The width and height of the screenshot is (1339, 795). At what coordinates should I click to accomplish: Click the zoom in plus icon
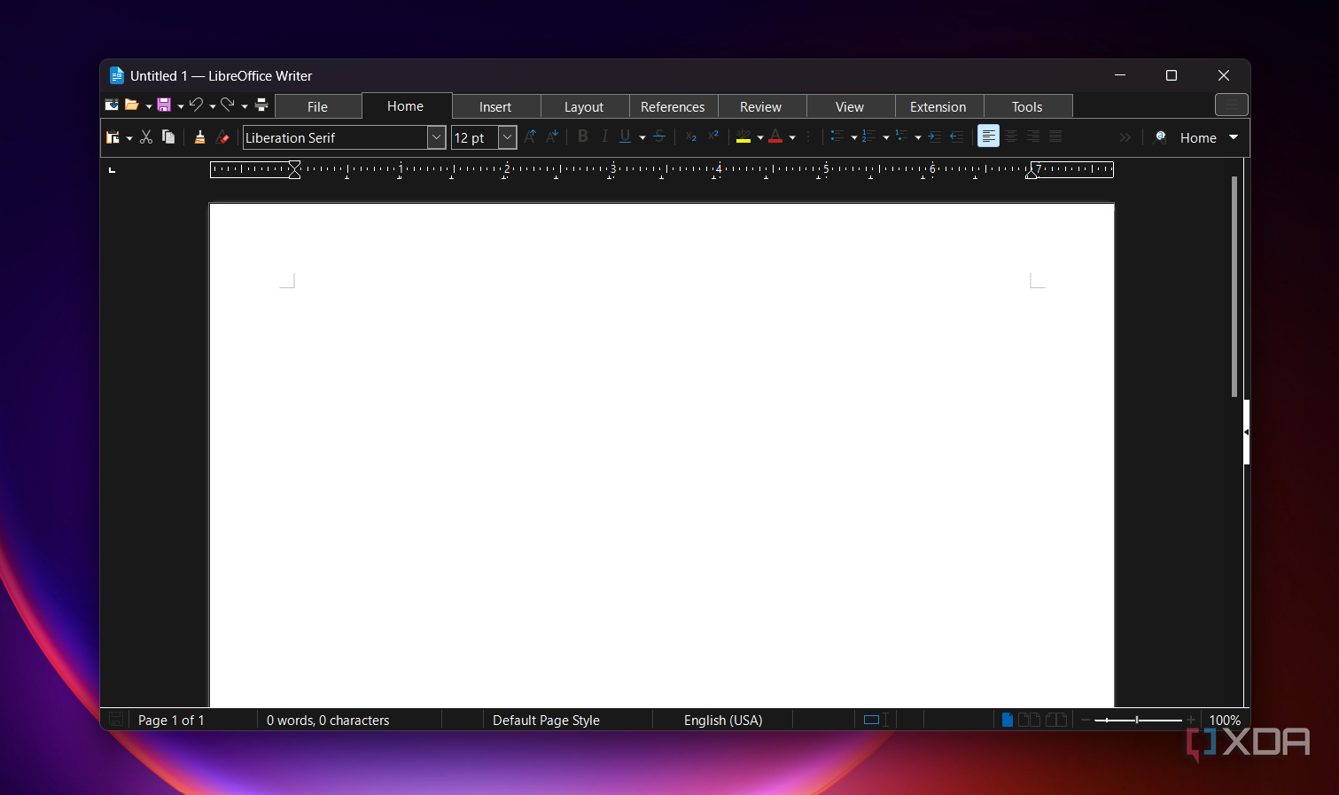click(1191, 720)
